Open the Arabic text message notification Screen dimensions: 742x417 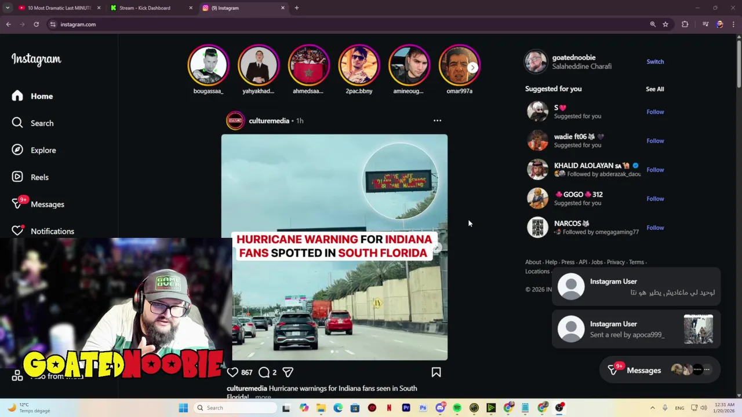coord(636,287)
